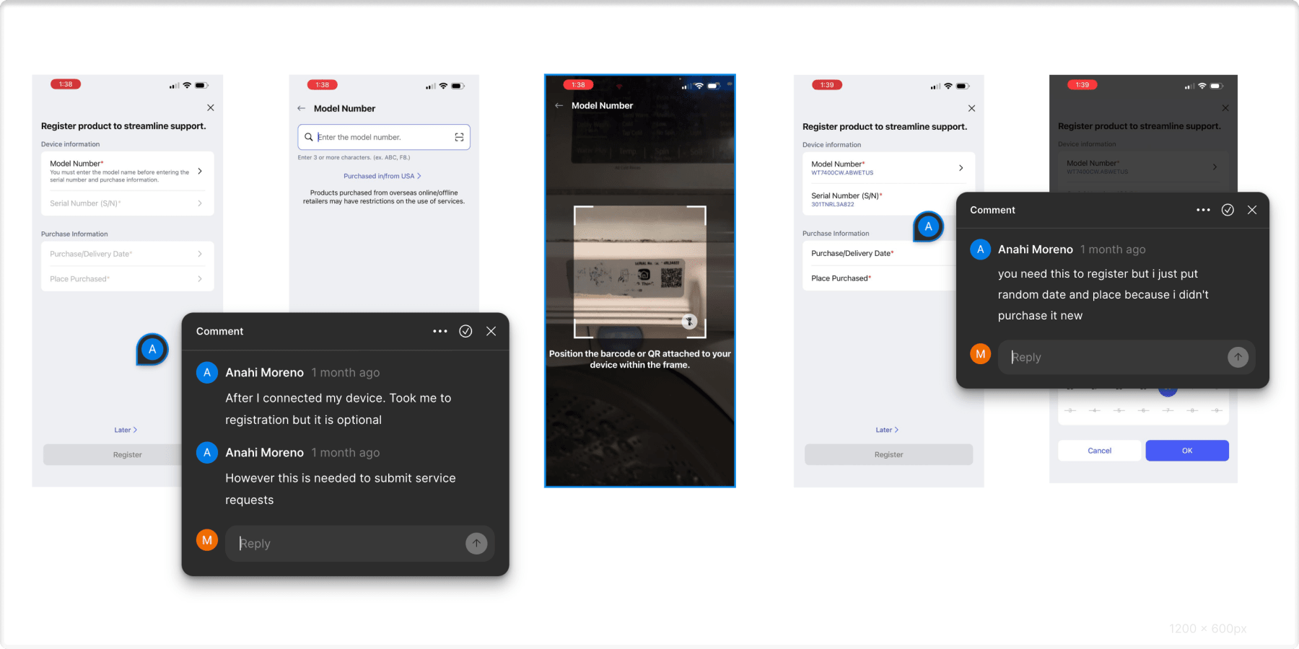
Task: Tap the search magnifier in the model number field
Action: [x=309, y=137]
